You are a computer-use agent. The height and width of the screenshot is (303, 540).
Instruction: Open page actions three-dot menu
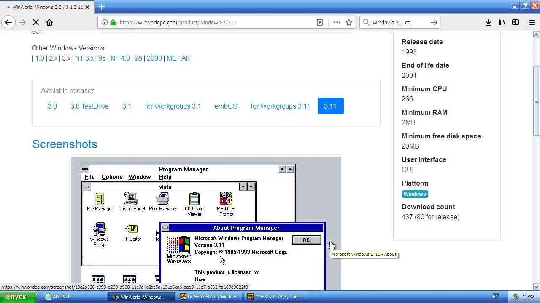(x=337, y=22)
